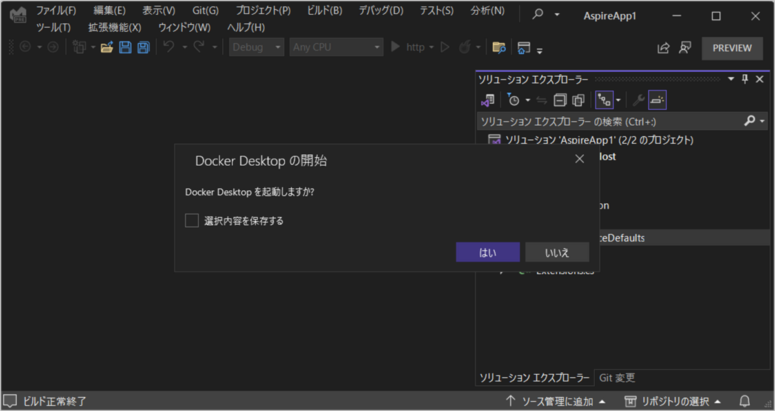Click the open file folder icon

[107, 47]
